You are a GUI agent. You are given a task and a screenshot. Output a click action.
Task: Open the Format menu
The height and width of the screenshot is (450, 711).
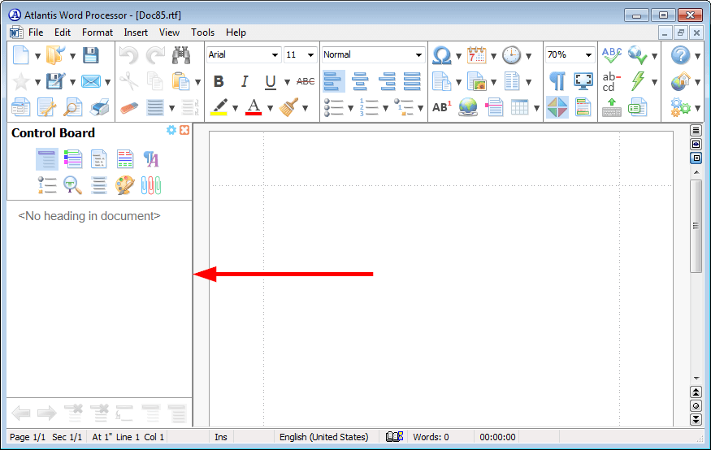(98, 32)
